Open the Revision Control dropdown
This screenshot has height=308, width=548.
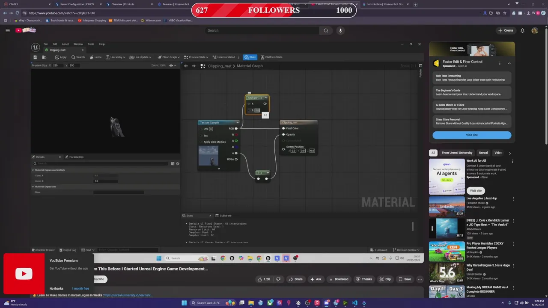[x=405, y=250]
